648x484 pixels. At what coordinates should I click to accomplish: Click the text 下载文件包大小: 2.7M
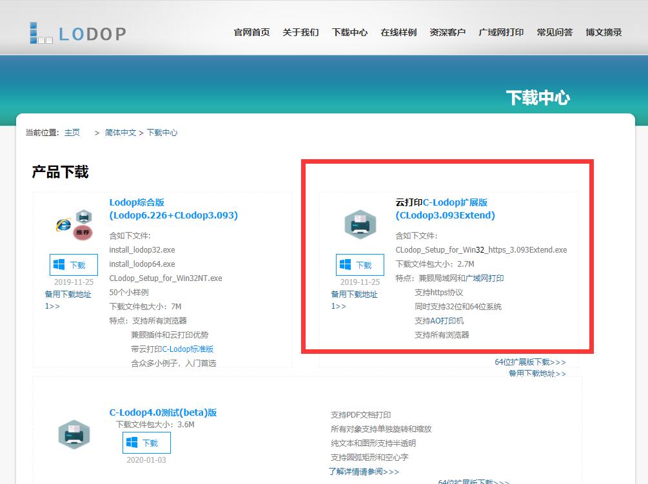[x=435, y=264]
